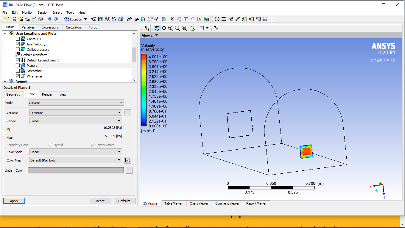
Task: Click the screenshot camera icon
Action: point(41,19)
